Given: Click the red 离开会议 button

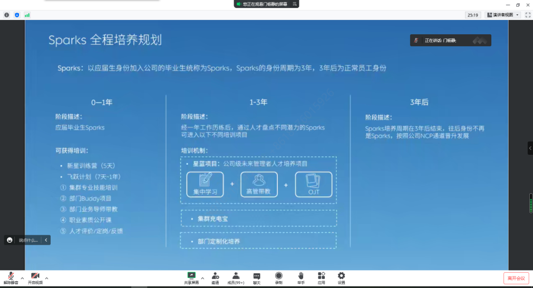Looking at the screenshot, I should [x=516, y=278].
